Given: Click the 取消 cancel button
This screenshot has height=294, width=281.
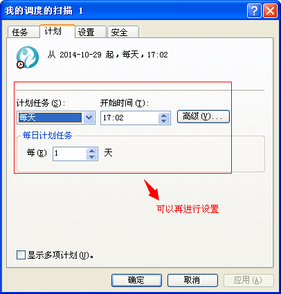Looking at the screenshot, I should coord(192,280).
